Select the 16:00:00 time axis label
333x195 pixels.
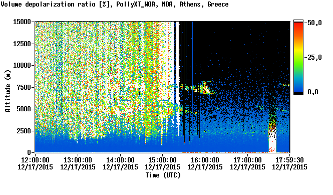(x=205, y=160)
